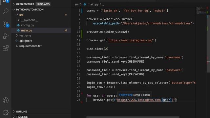
Task: Click line number 10 in the gutter
Action: (79, 32)
